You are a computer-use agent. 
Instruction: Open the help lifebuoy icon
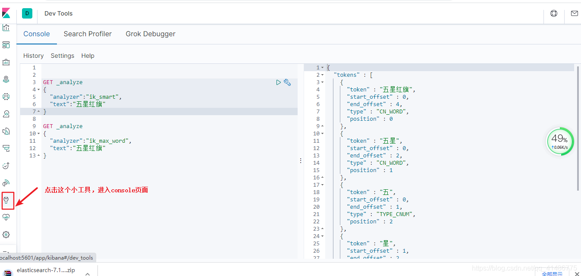pyautogui.click(x=554, y=13)
